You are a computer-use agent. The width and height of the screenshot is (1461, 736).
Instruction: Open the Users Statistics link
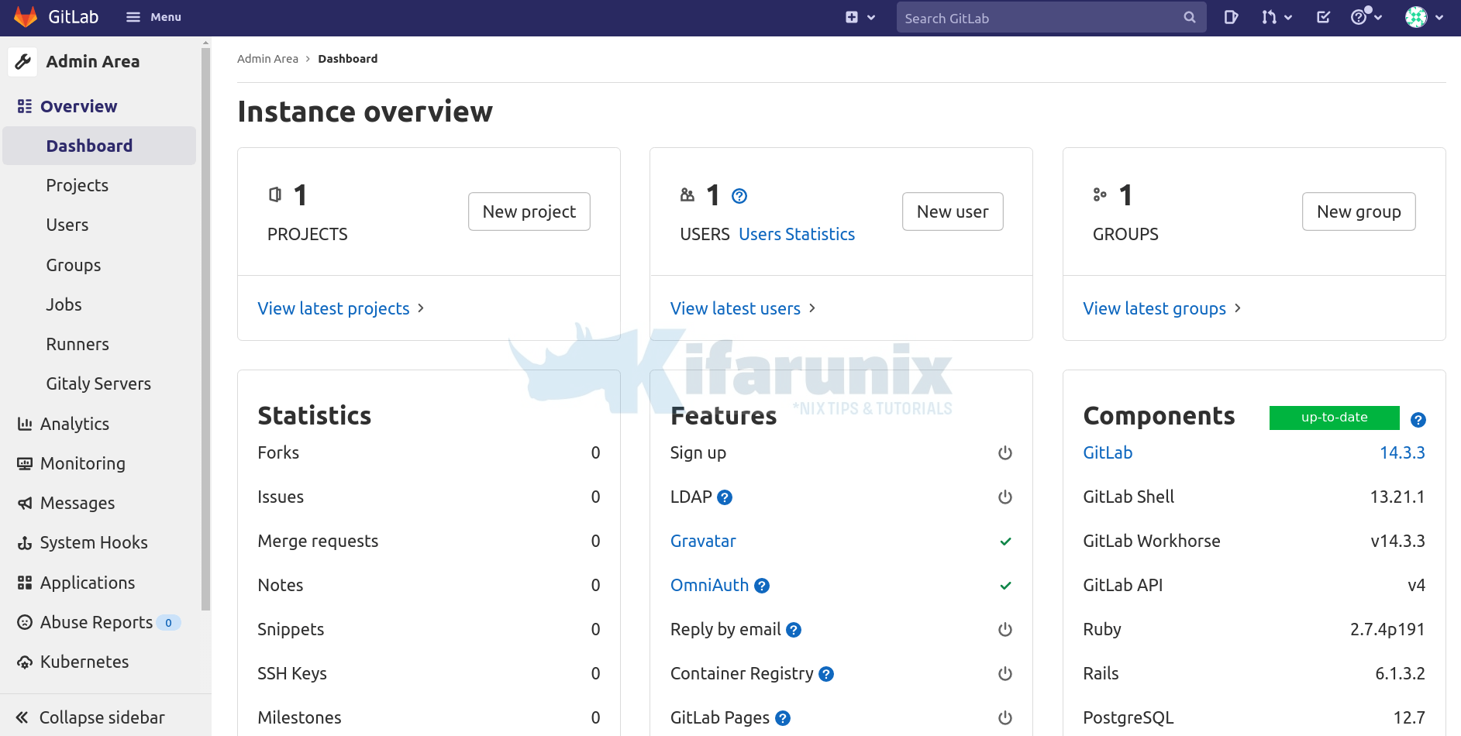point(797,233)
